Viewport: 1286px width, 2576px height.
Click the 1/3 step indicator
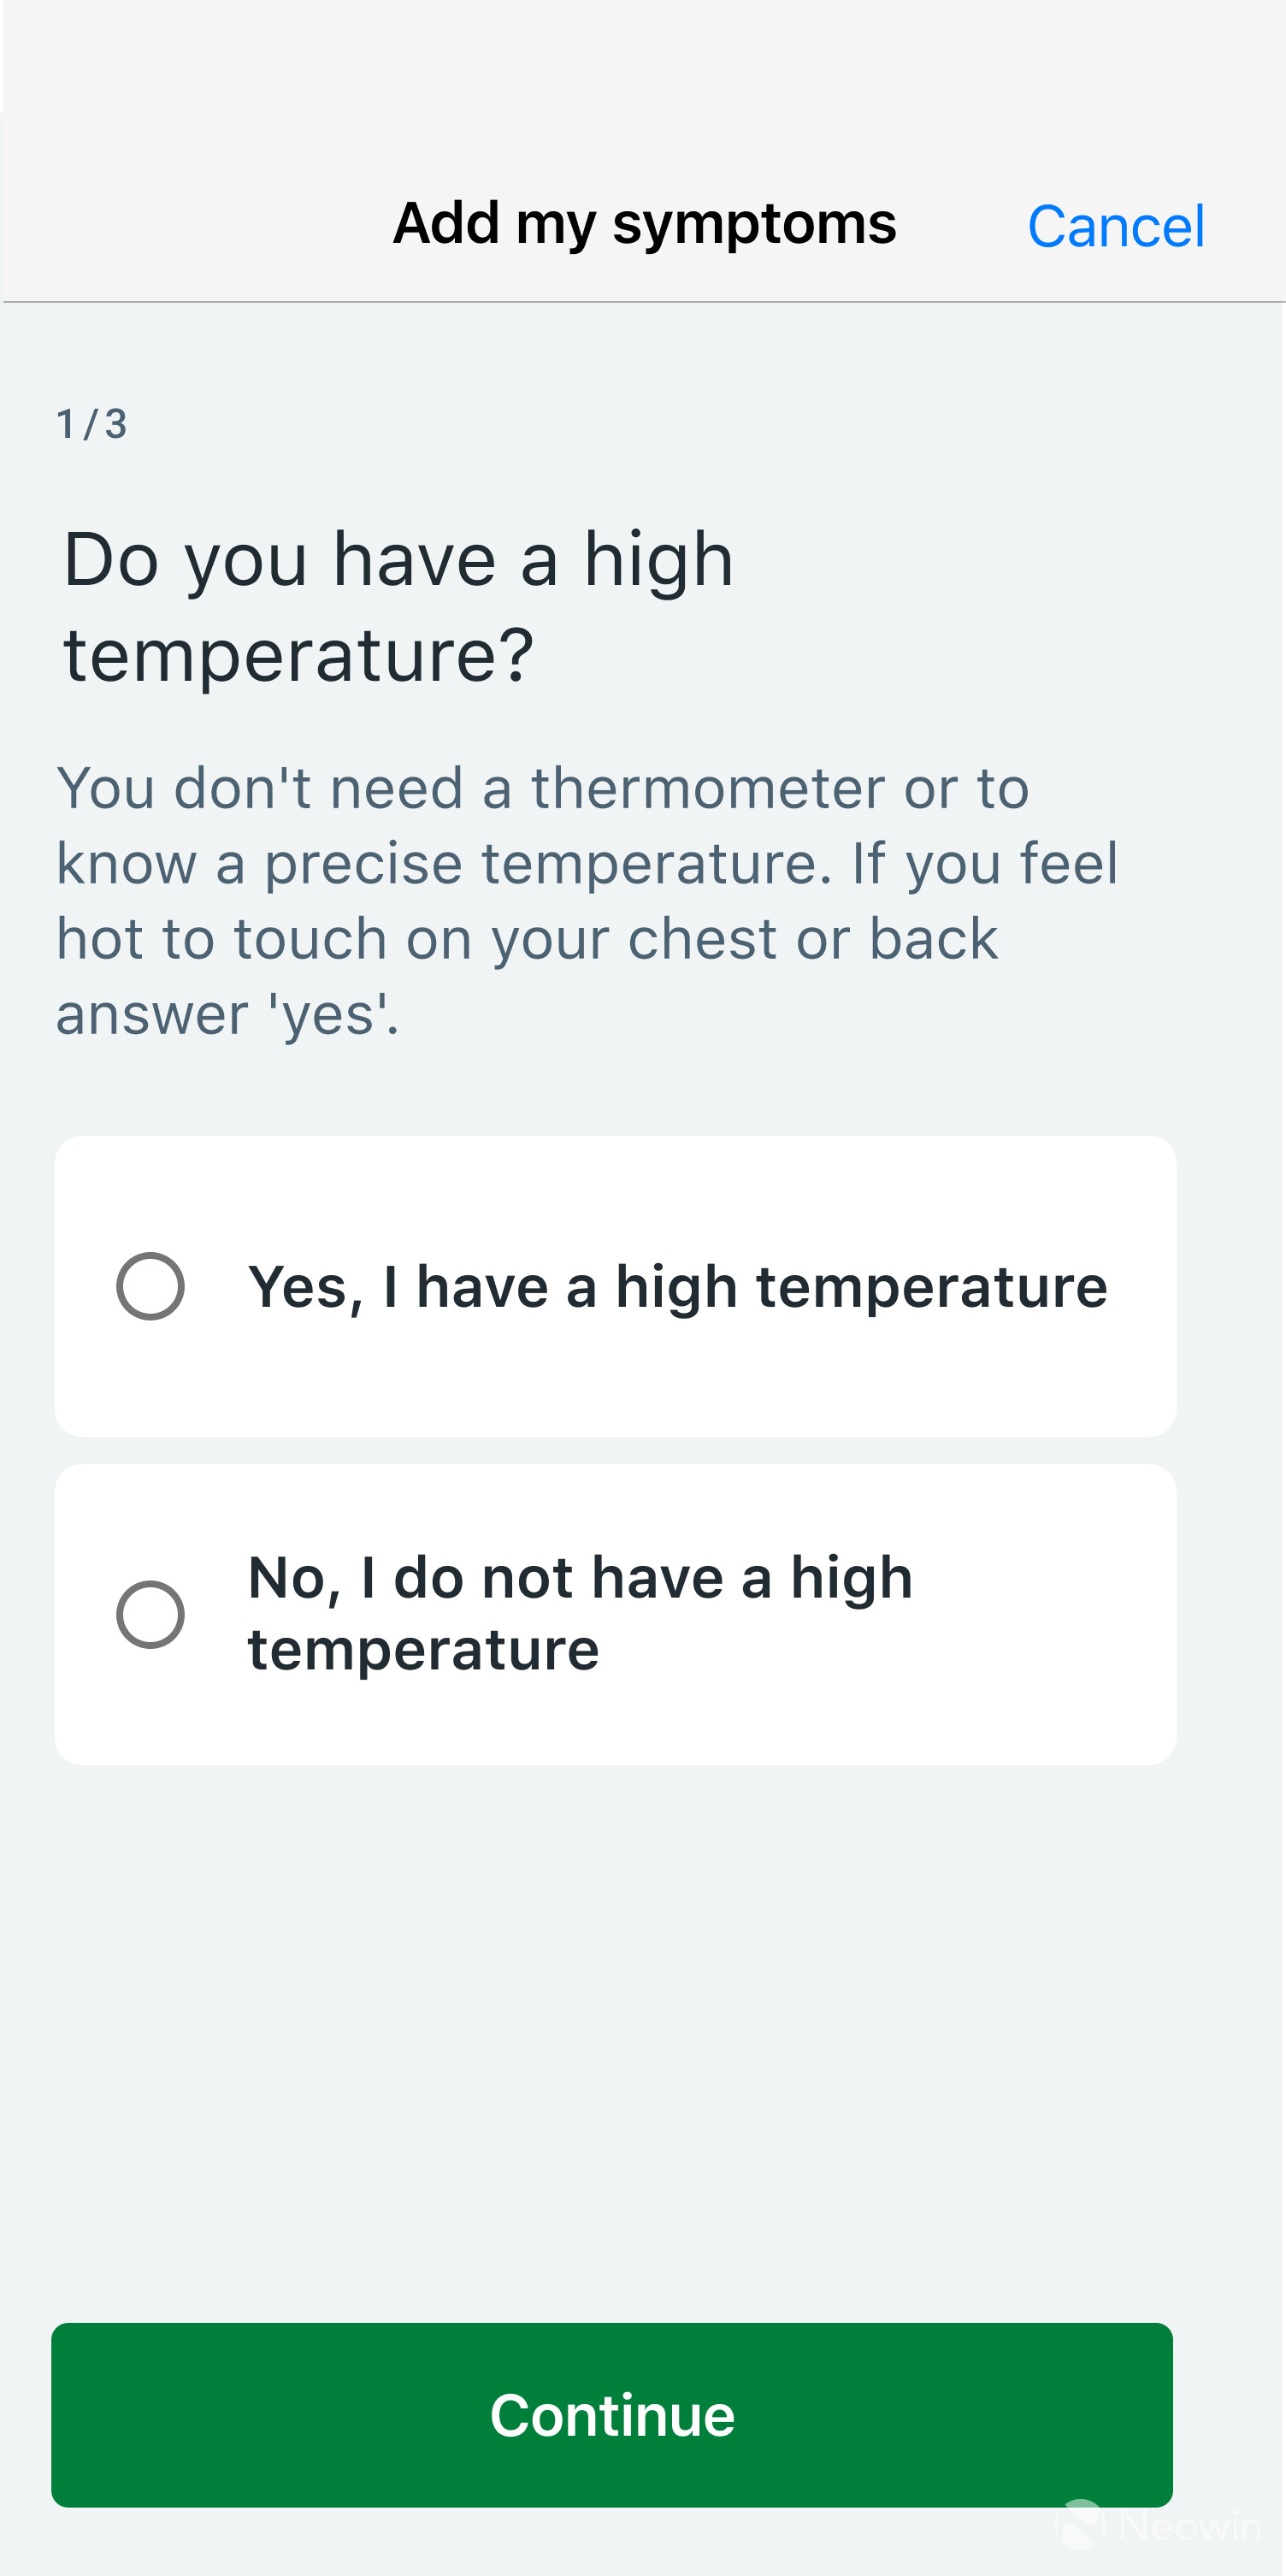[91, 424]
